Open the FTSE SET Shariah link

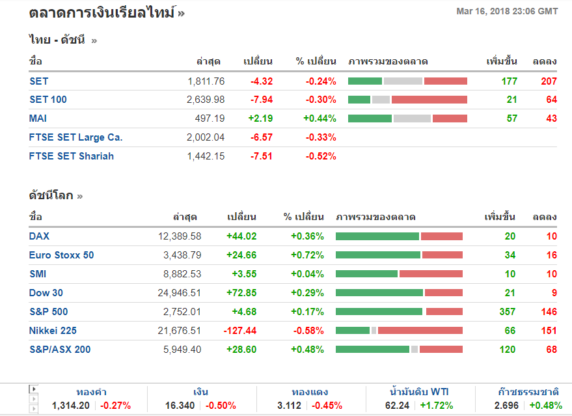point(72,156)
